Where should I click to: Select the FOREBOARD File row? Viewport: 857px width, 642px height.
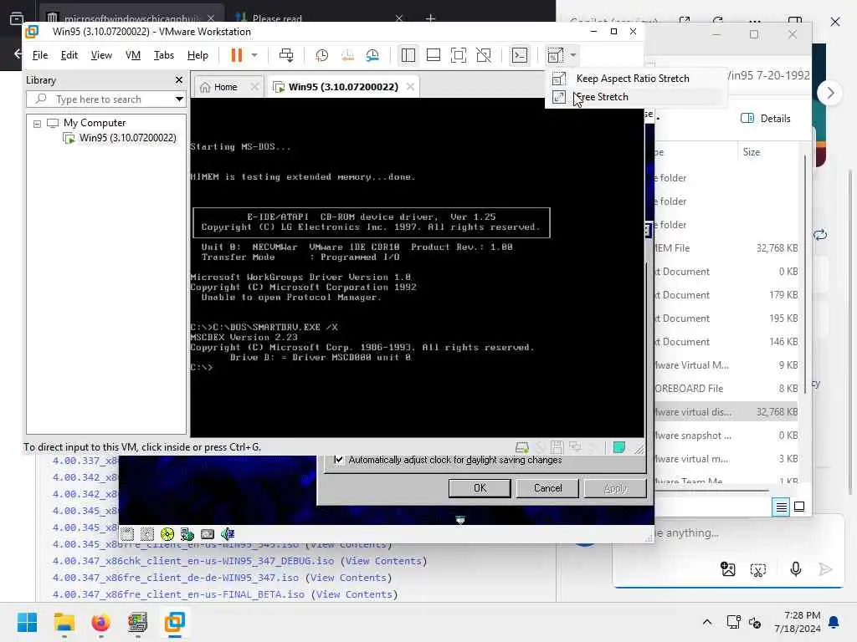(x=726, y=389)
